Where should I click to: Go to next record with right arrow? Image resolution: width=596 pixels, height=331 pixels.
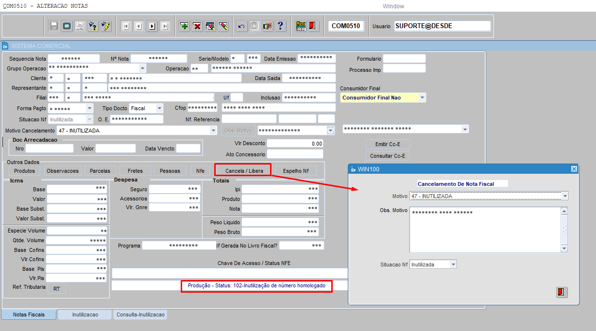coord(152,26)
